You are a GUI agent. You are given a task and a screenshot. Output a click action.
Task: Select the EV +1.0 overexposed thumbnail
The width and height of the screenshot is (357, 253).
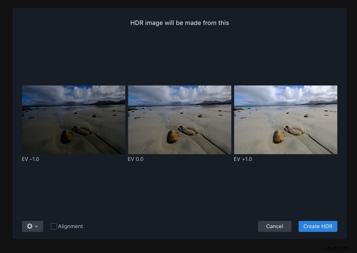click(x=286, y=120)
